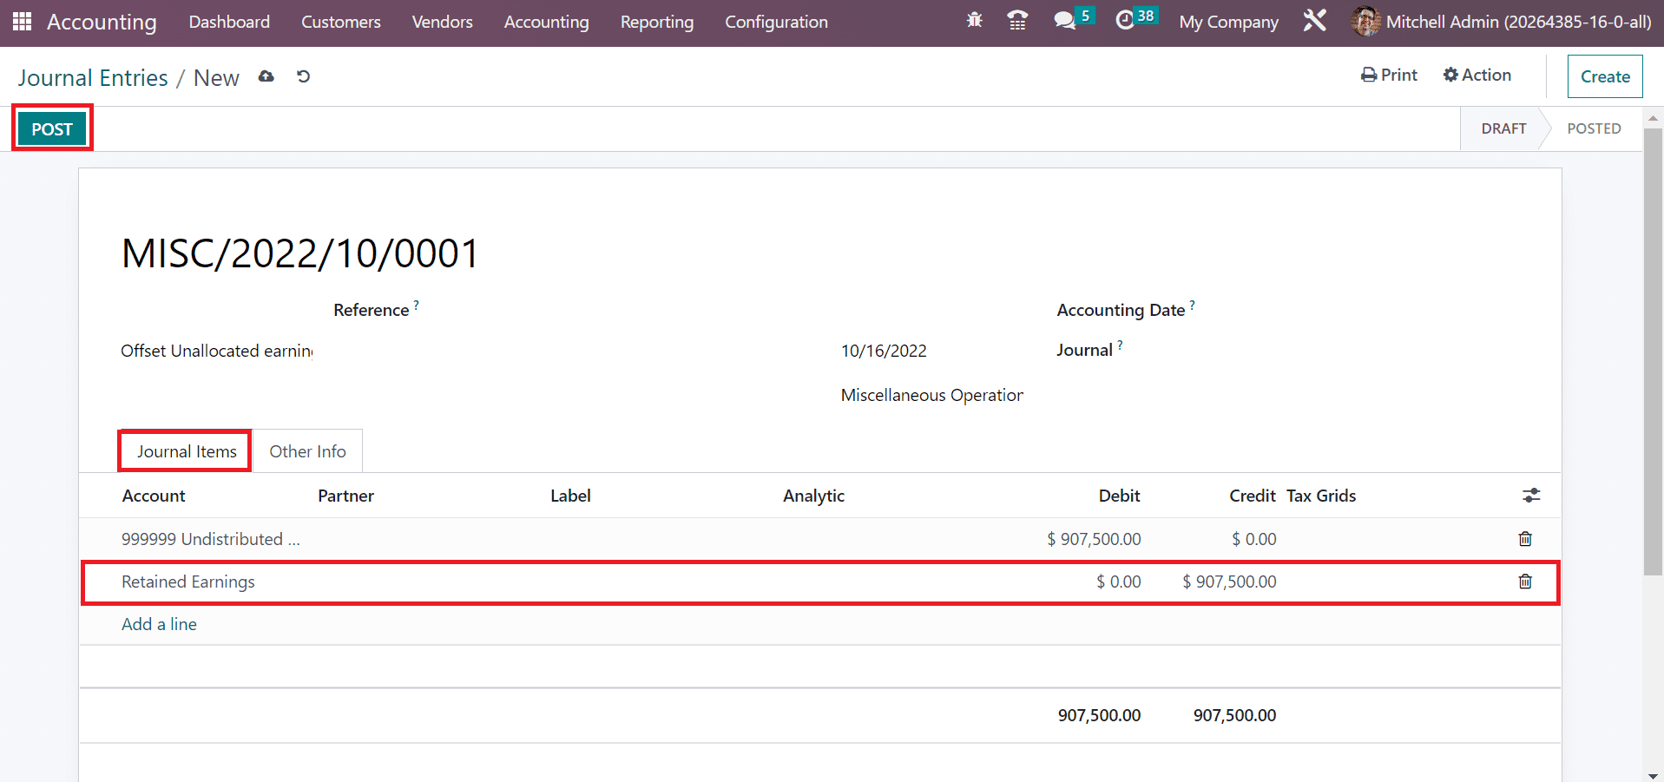The width and height of the screenshot is (1664, 782).
Task: Click debit $ 907,500.00 of Undistributed line
Action: (x=1094, y=539)
